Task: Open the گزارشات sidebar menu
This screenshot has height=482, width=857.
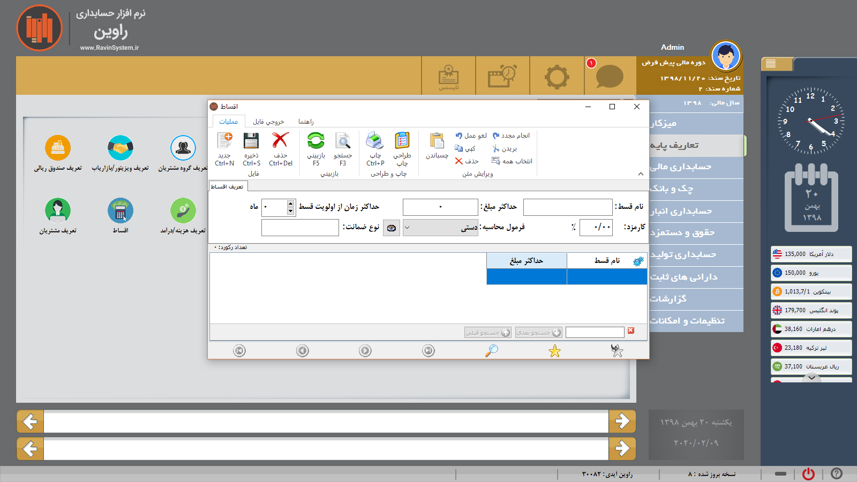Action: (696, 299)
